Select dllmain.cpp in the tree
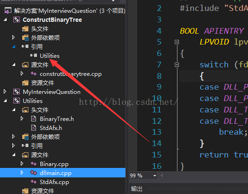Screen dimensions: 248x194 62,173
